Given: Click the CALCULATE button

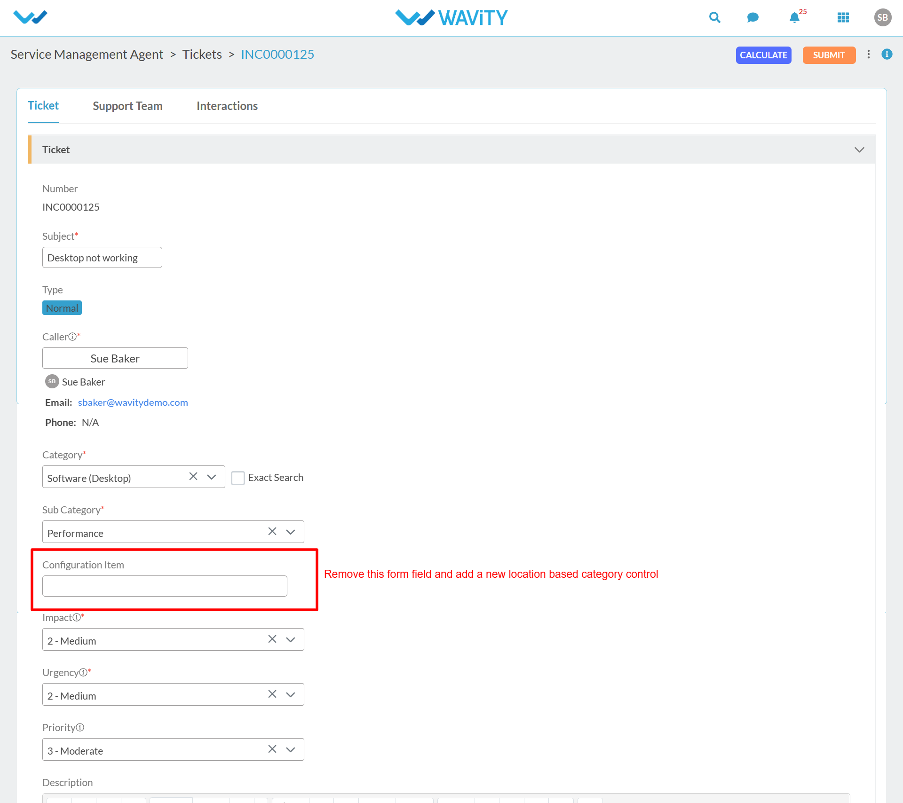Looking at the screenshot, I should click(764, 55).
